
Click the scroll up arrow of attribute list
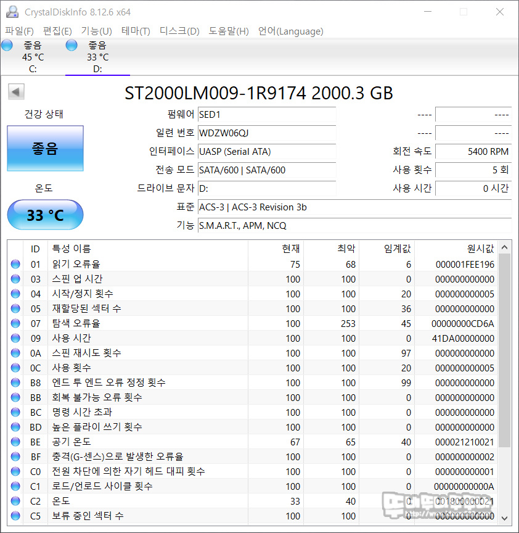tap(504, 247)
